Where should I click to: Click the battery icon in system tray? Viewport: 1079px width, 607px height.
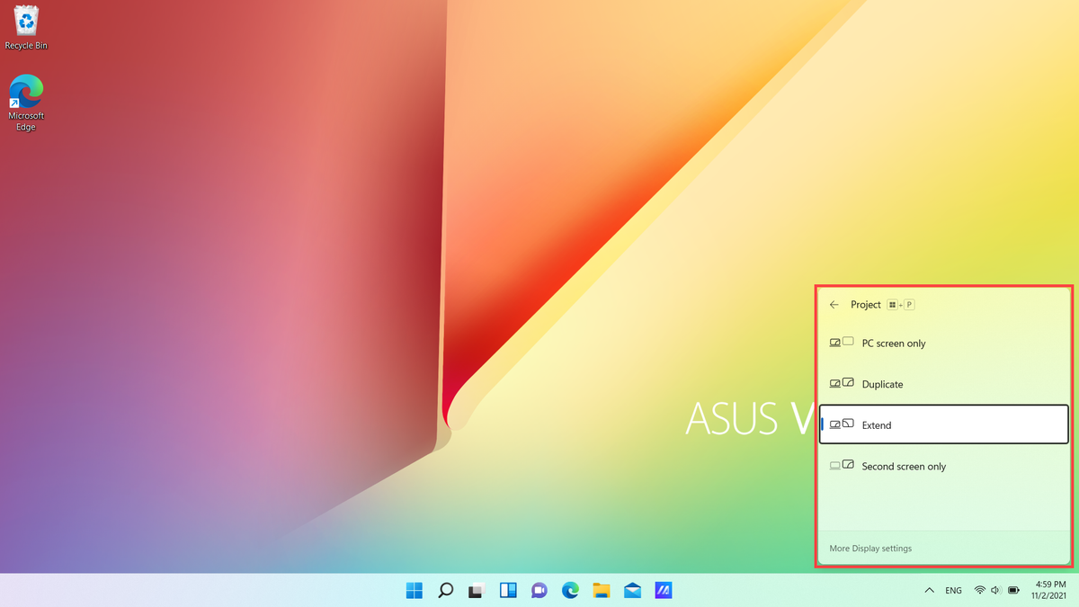tap(1013, 591)
